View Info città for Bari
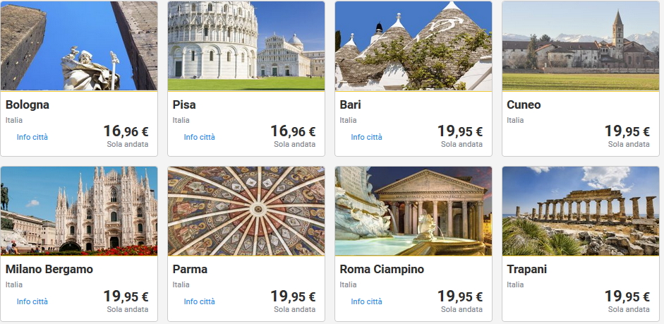 tap(367, 137)
